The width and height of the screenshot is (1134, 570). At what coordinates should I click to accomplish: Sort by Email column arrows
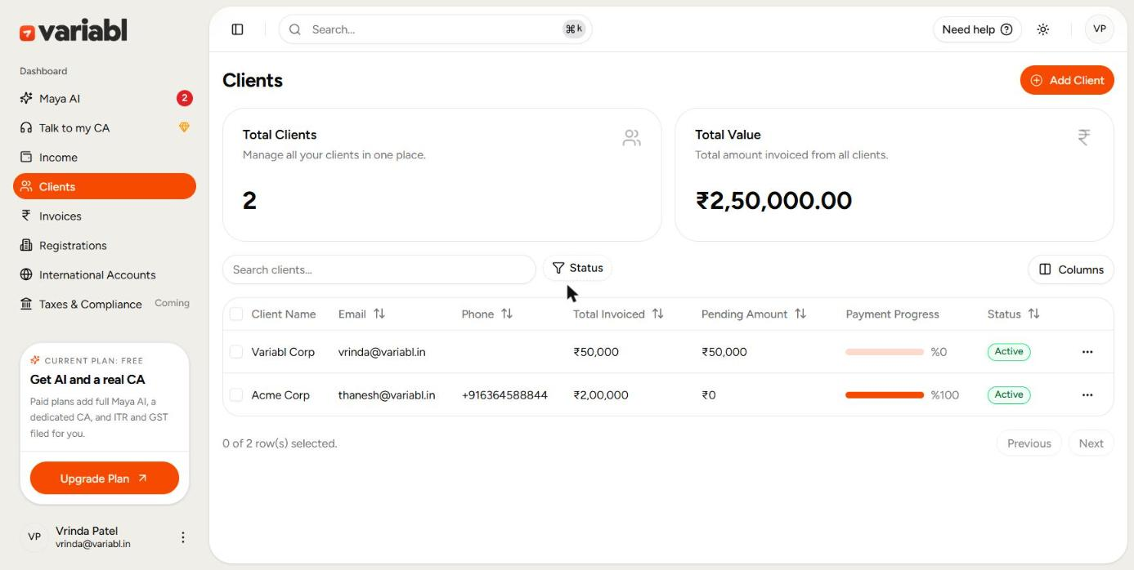click(379, 314)
